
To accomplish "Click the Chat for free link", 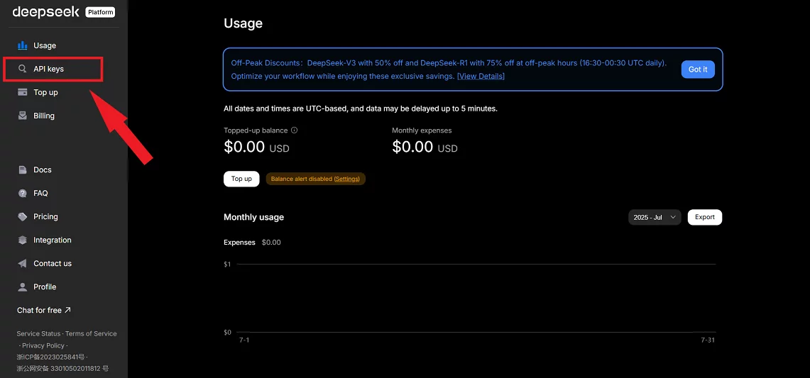I will point(44,311).
